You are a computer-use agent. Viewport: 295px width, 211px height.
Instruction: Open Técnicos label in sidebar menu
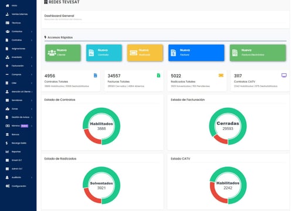click(16, 23)
